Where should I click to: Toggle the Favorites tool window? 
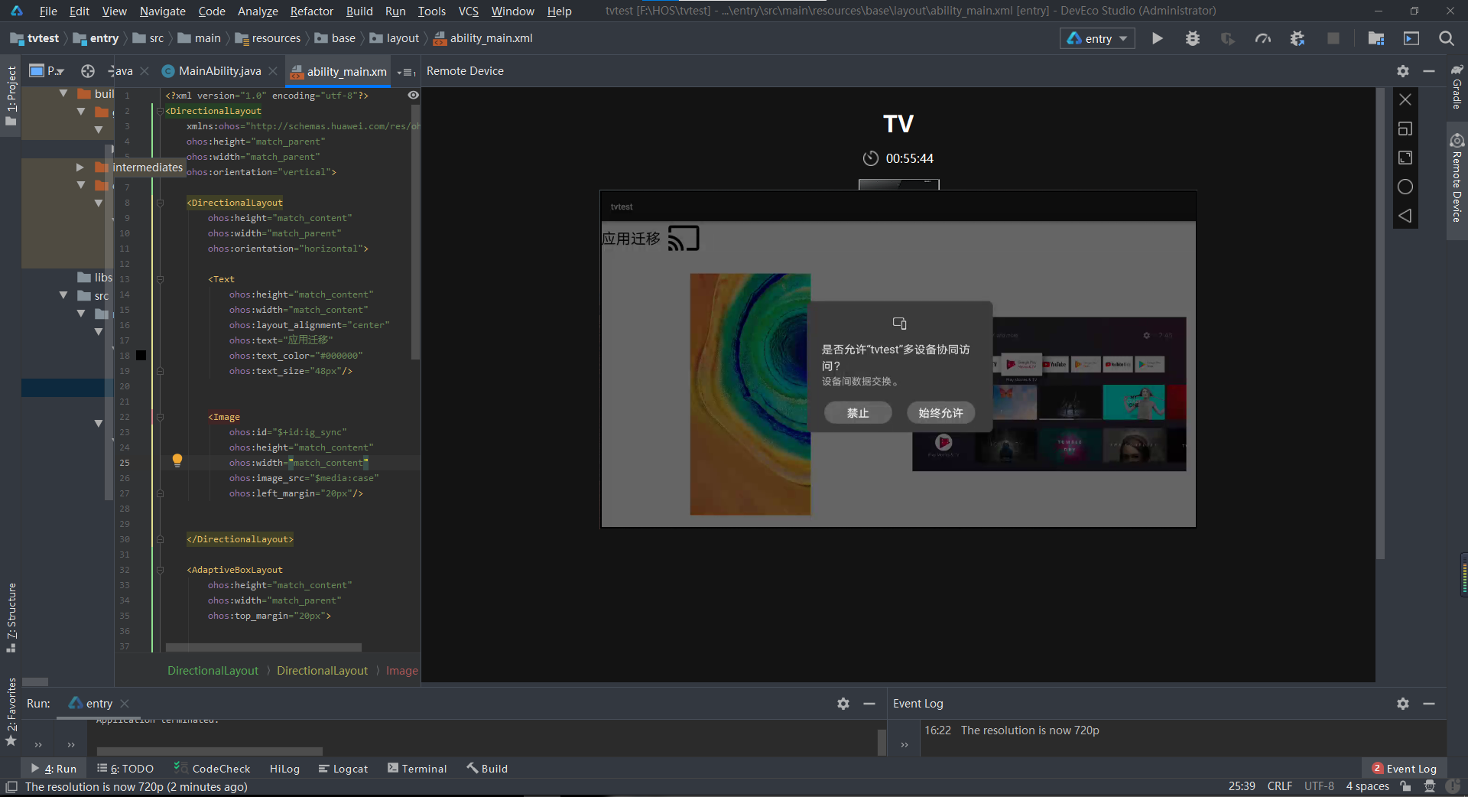pos(11,711)
